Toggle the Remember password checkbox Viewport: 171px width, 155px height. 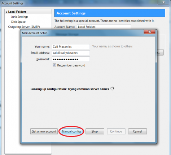pos(54,65)
